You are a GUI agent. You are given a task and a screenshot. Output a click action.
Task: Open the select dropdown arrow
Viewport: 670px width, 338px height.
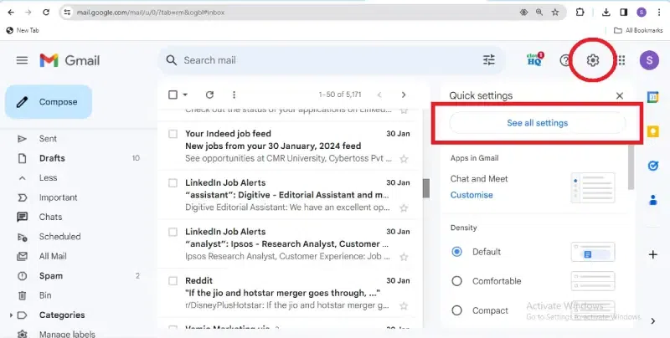[x=185, y=95]
